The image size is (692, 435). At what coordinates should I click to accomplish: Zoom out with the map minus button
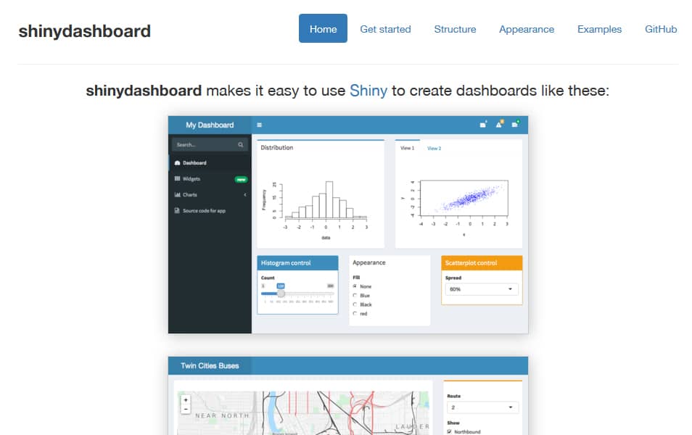coord(186,409)
